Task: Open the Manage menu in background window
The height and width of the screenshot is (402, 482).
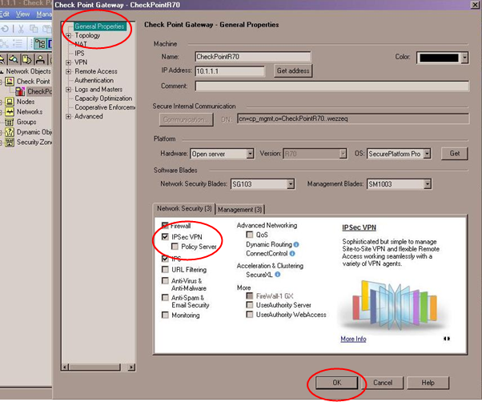Action: (x=44, y=14)
